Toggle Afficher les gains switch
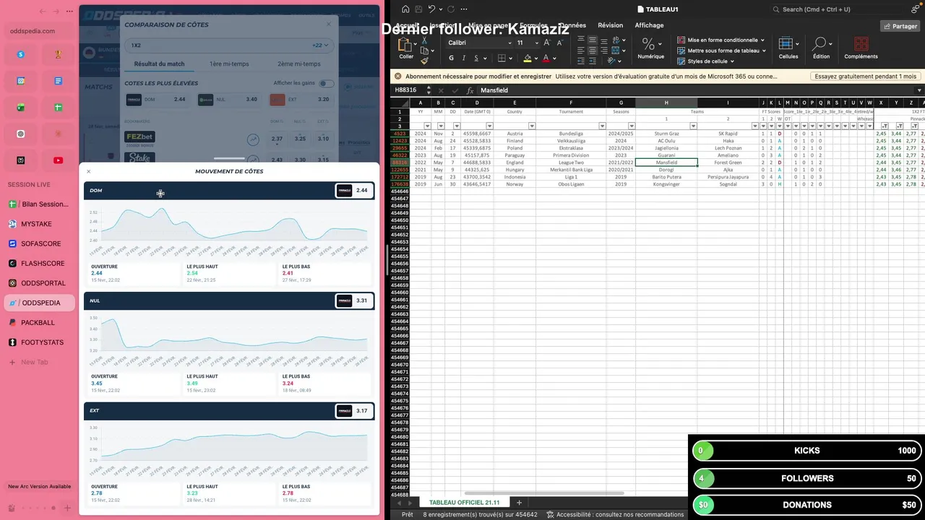 [x=327, y=83]
